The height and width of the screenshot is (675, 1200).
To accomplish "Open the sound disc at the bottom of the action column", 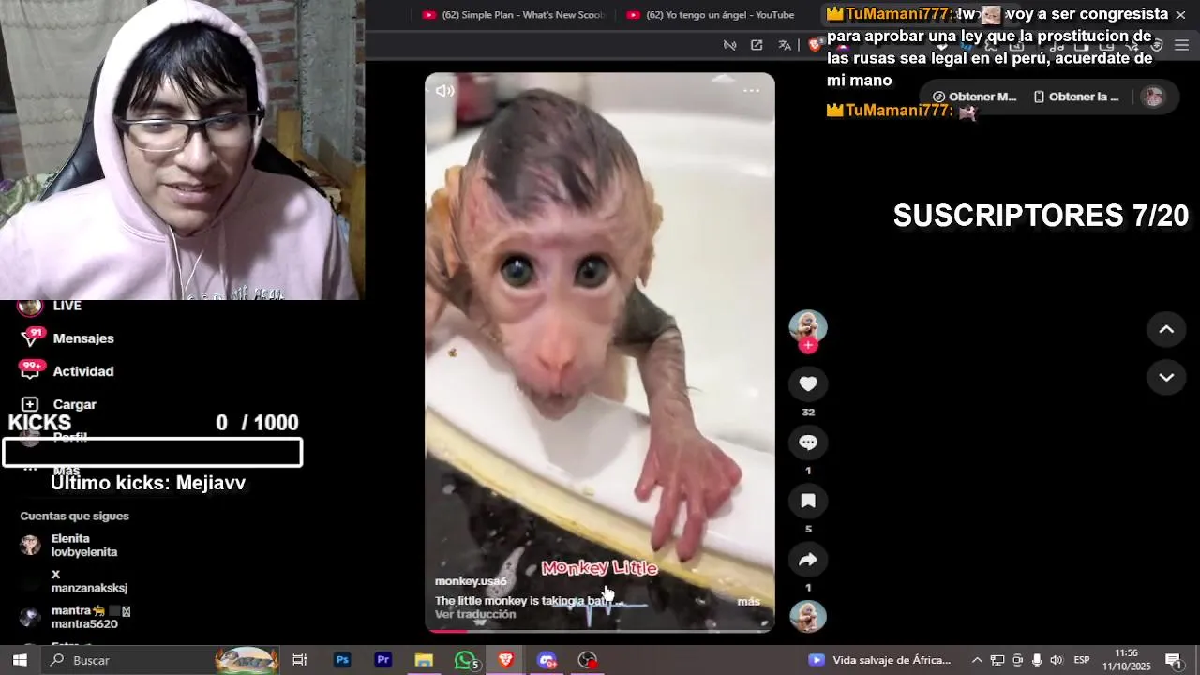I will pyautogui.click(x=808, y=617).
